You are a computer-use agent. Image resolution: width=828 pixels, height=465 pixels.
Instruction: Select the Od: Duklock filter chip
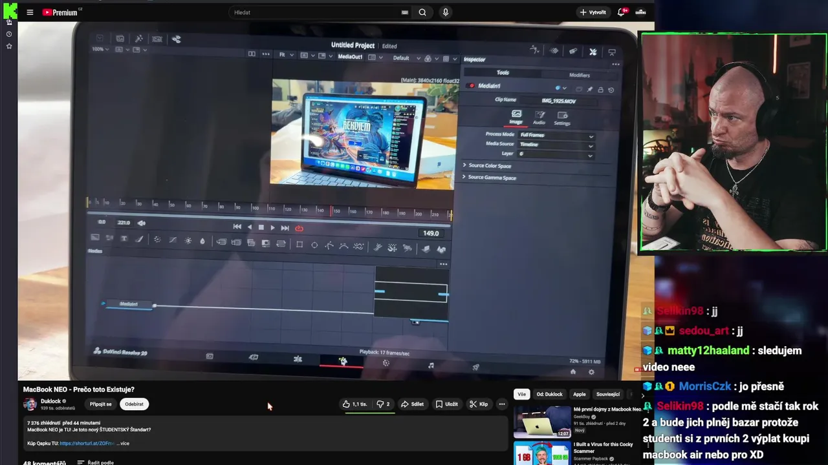click(x=549, y=394)
